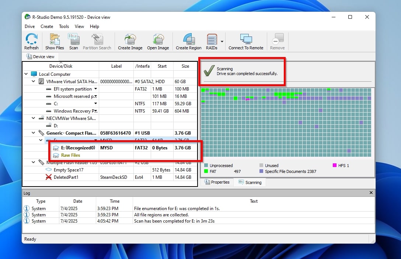Click the info icon of the File enumeration log entry
Image resolution: width=401 pixels, height=259 pixels.
coord(26,208)
